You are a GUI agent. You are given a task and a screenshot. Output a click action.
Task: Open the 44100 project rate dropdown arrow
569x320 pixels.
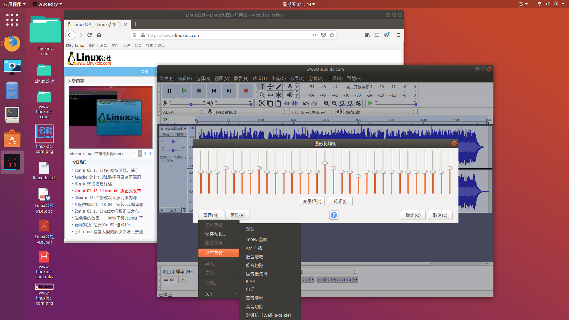tap(183, 280)
